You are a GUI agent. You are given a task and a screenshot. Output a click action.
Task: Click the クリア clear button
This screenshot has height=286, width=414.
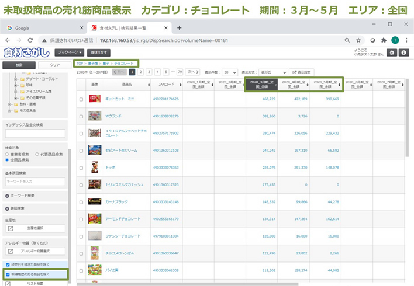[54, 65]
